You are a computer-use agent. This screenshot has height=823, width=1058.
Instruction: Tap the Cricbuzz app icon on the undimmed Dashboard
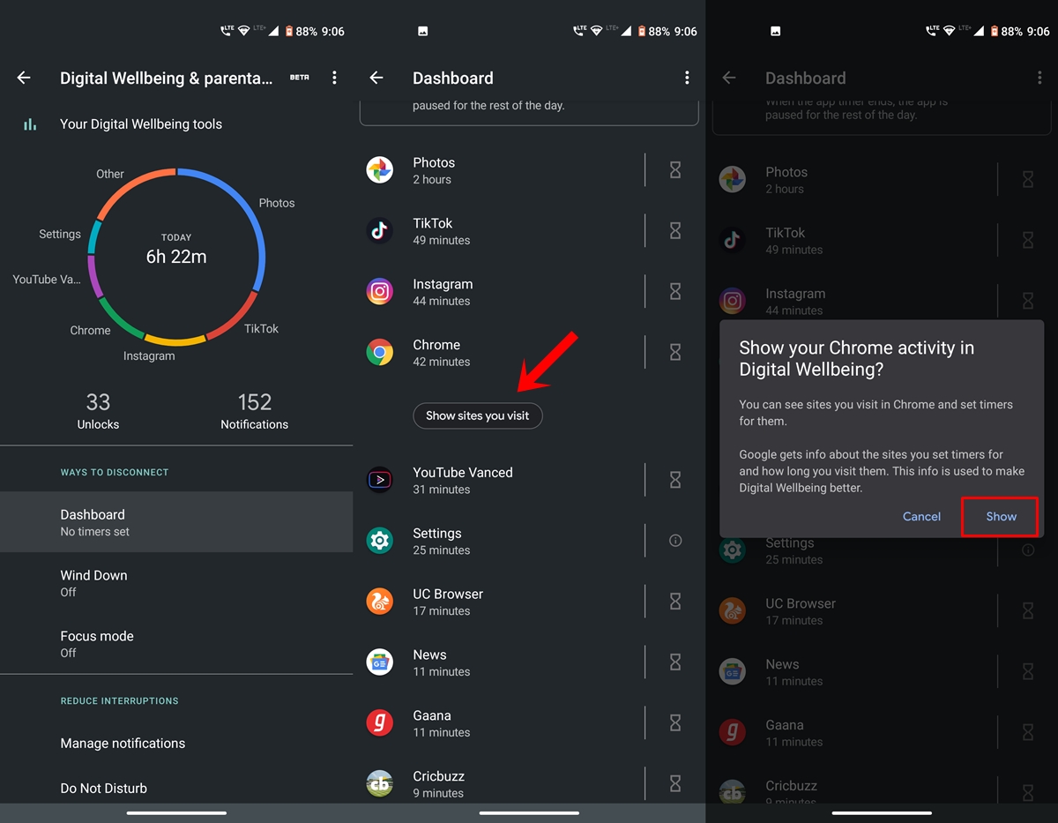380,784
